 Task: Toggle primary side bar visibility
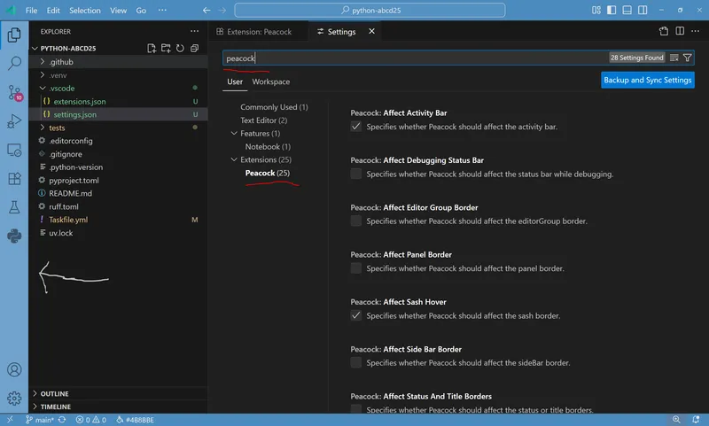point(612,10)
